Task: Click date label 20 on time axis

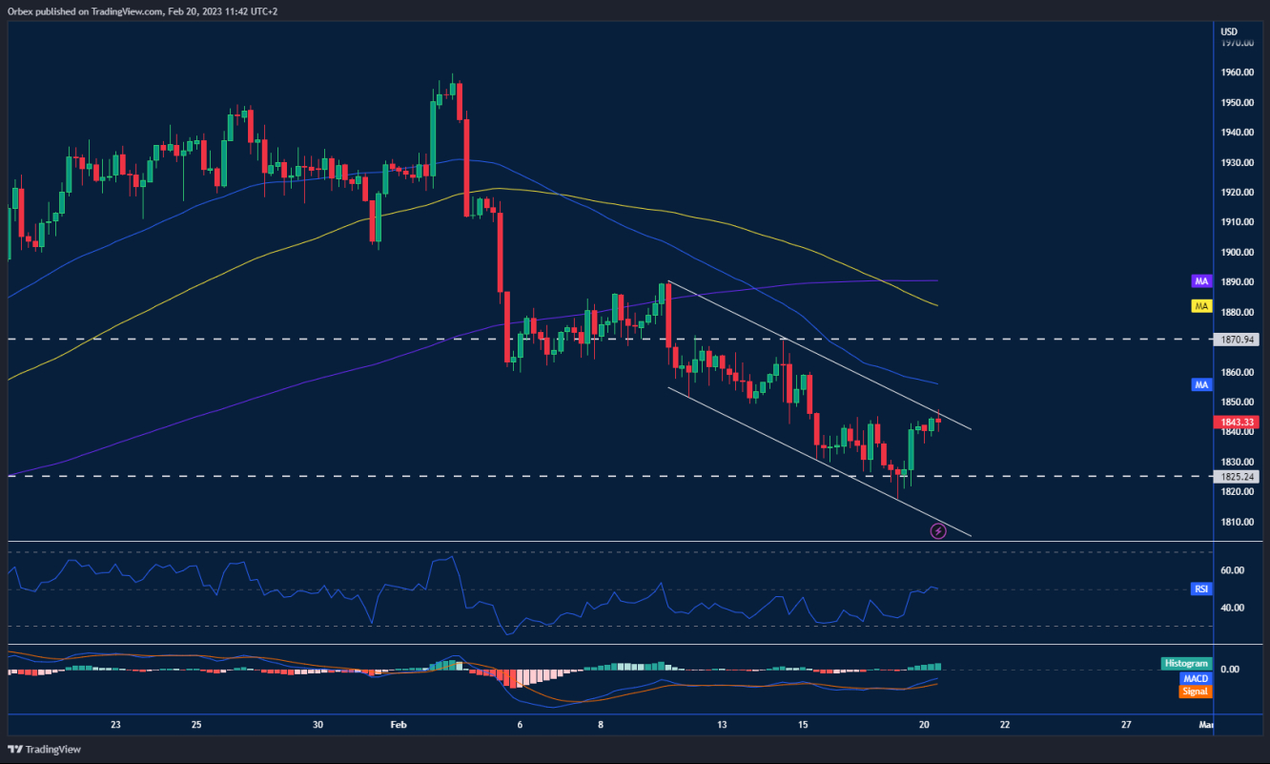Action: tap(924, 725)
